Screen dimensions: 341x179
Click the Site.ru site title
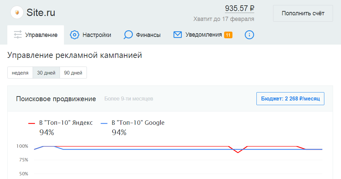[41, 13]
